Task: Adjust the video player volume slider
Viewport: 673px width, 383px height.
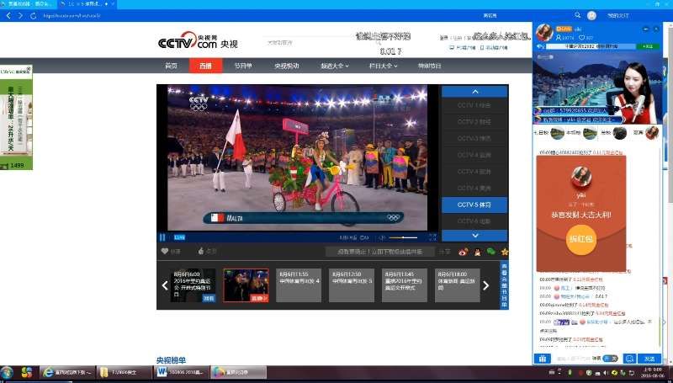Action: click(x=402, y=237)
